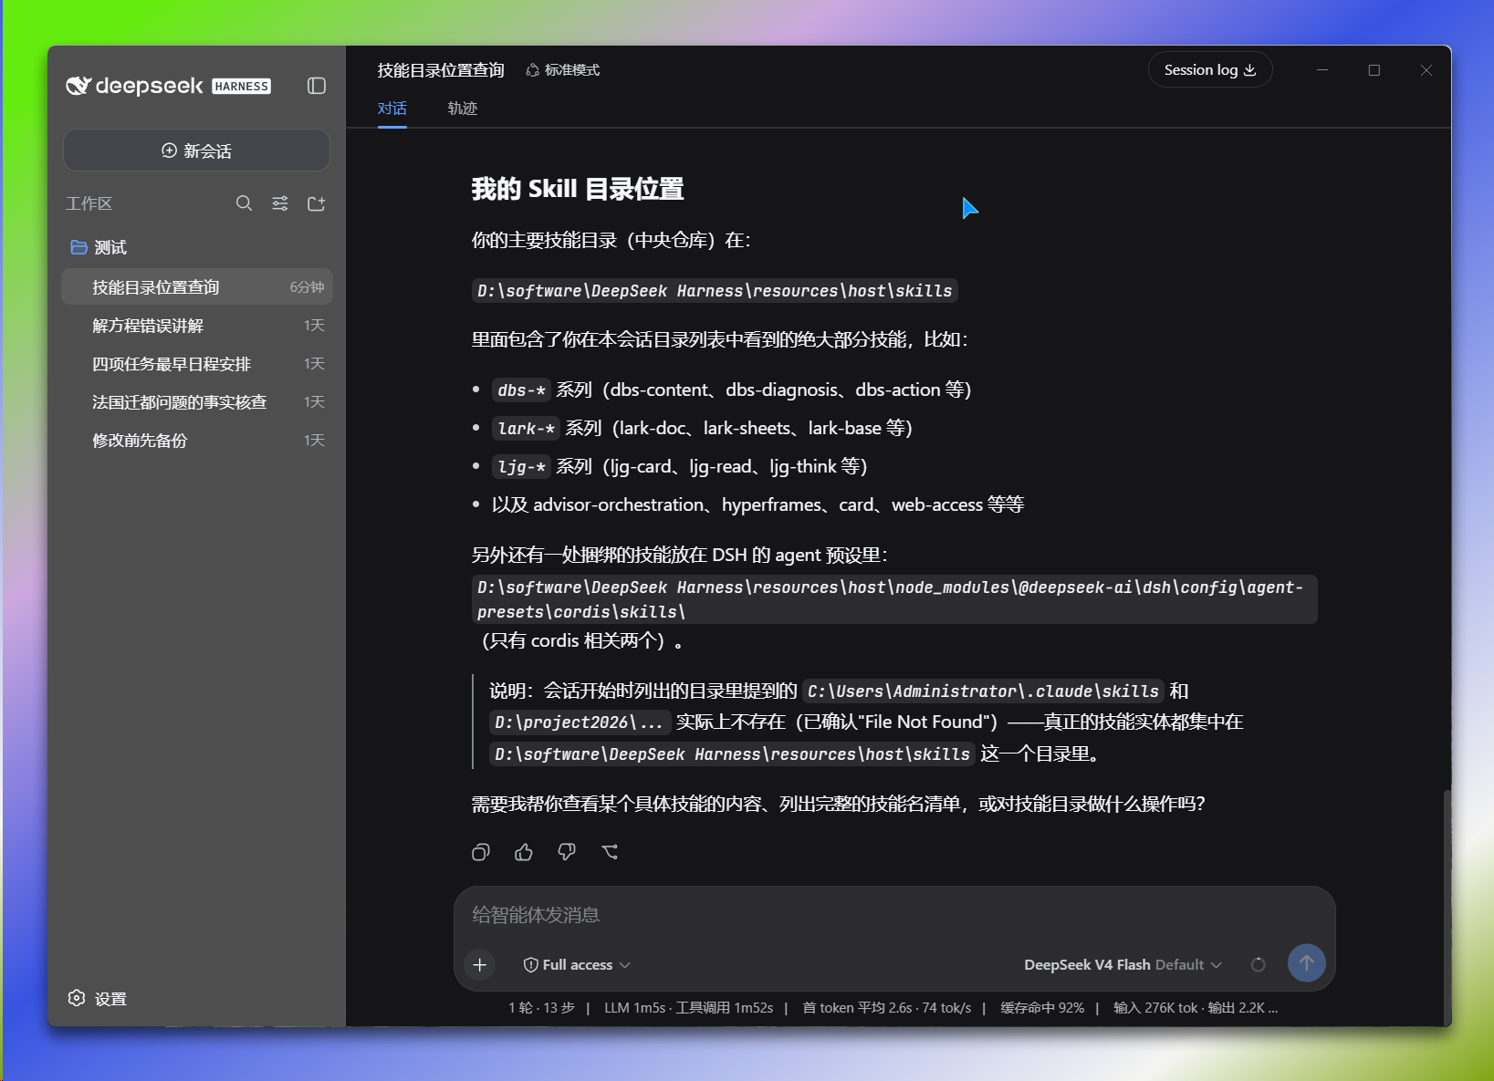
Task: Add a new workspace folder icon
Action: pyautogui.click(x=317, y=203)
